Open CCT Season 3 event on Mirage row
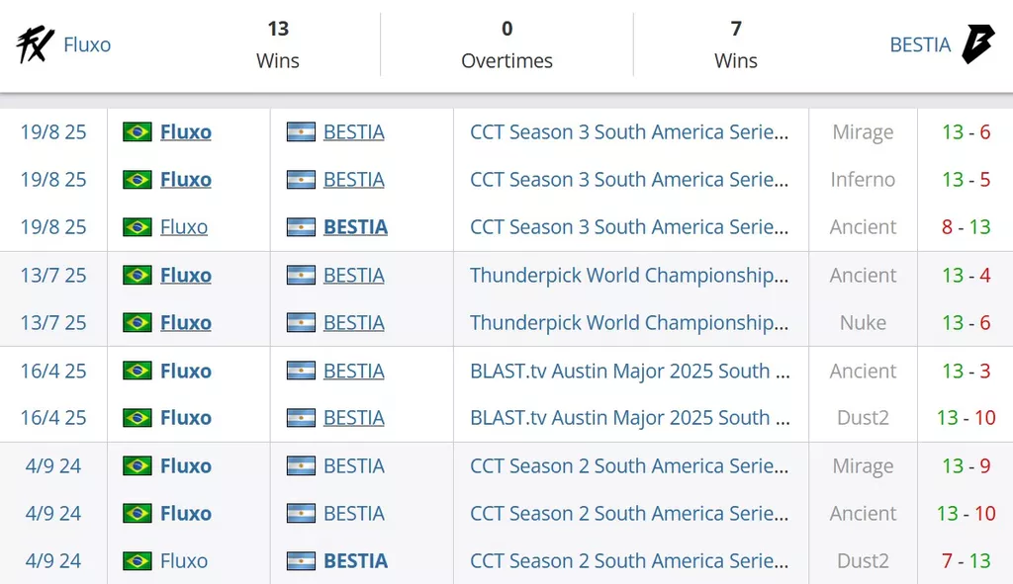 pyautogui.click(x=629, y=131)
